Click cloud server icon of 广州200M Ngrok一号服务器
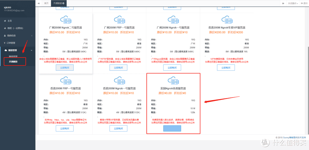Viewport: 309px width, 150px height. click(x=173, y=20)
